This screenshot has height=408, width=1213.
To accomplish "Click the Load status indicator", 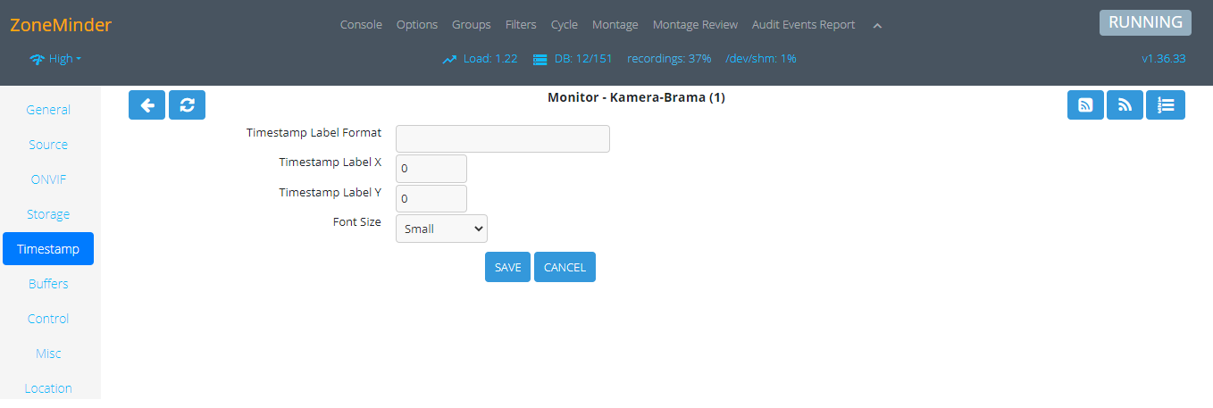I will [x=481, y=59].
